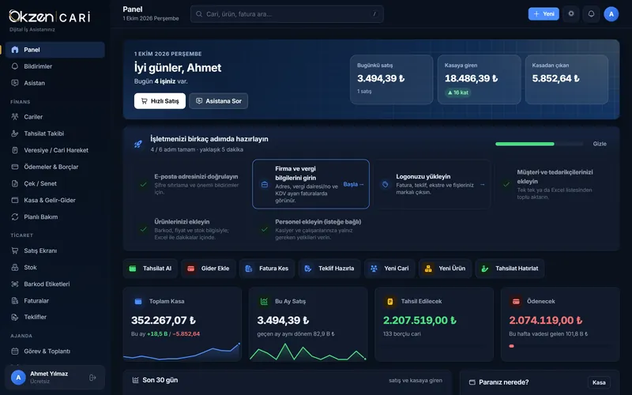632x395 pixels.
Task: Click the Stok box icon
Action: tap(15, 267)
